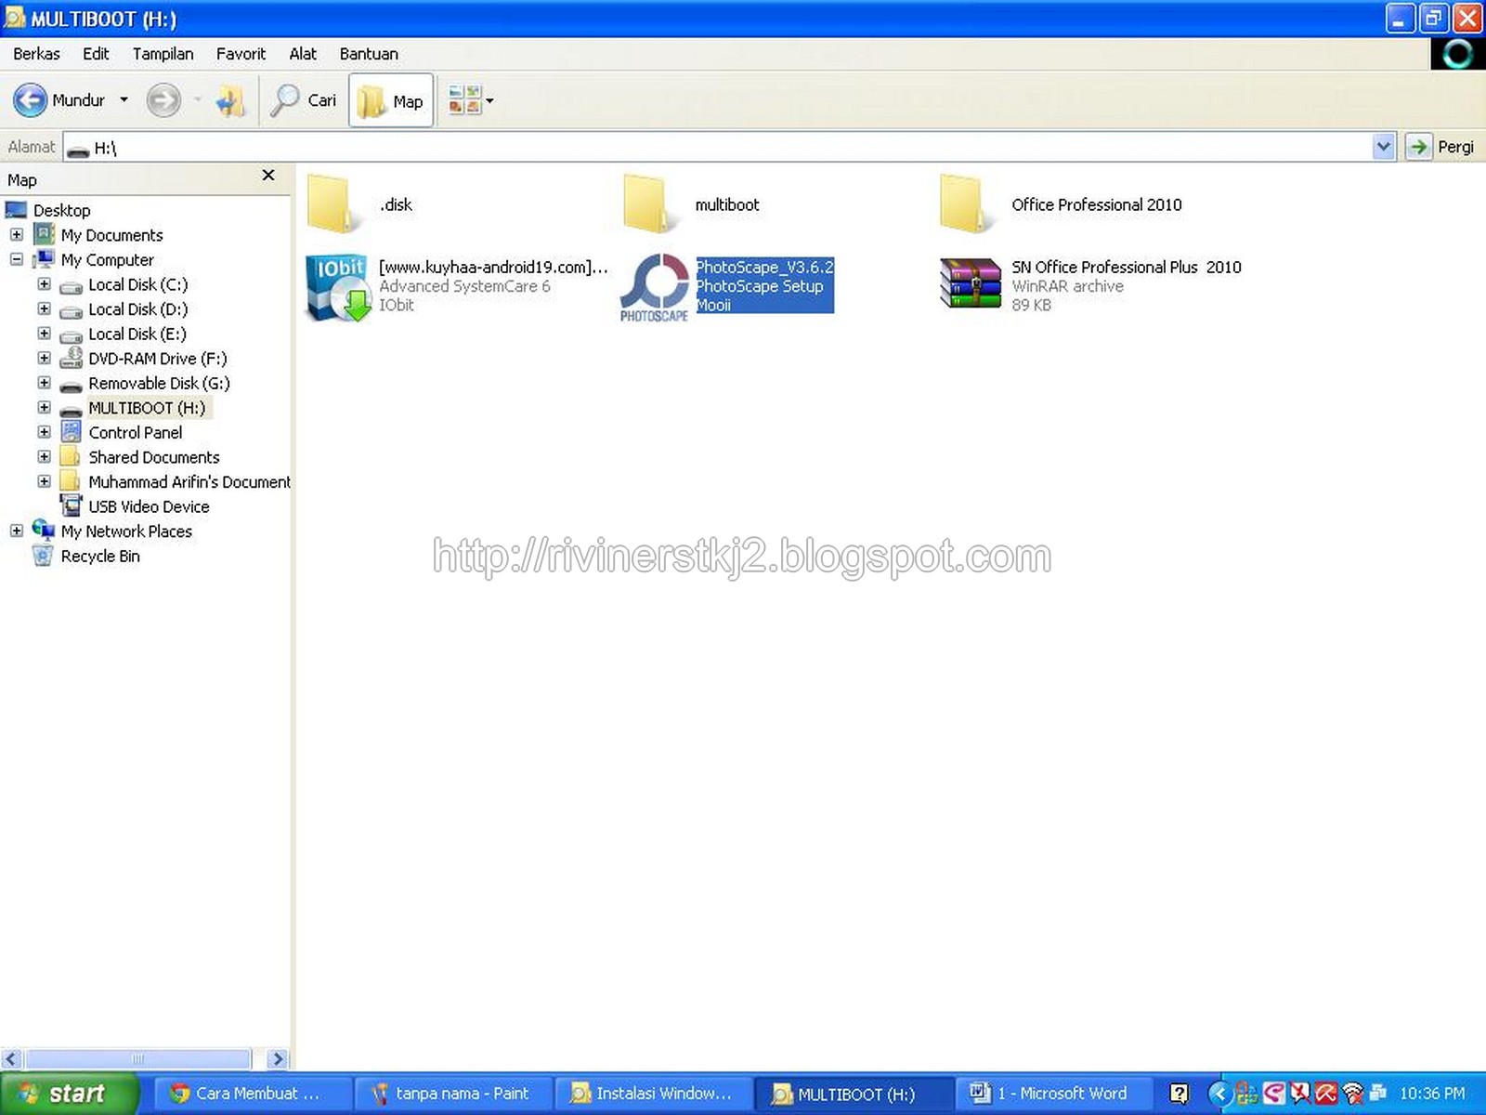Switch to tanpa nama - Paint taskbar button

453,1094
